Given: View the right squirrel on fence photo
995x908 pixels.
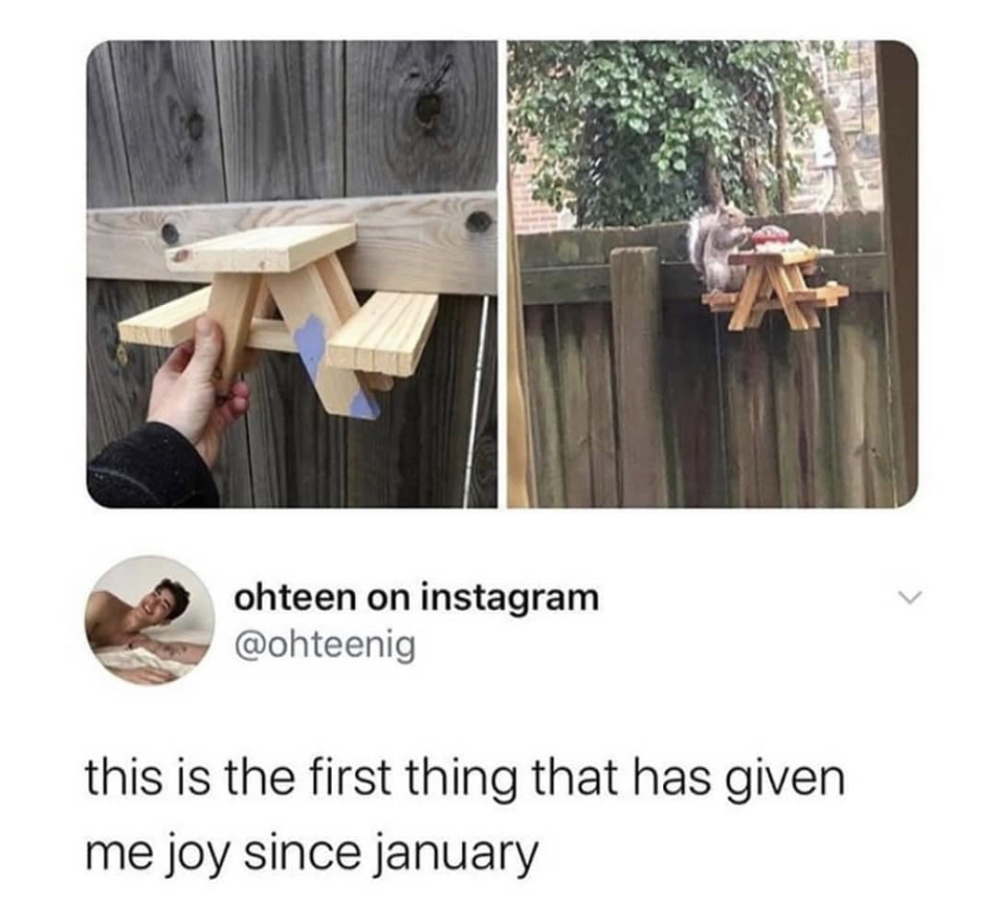Looking at the screenshot, I should click(713, 274).
